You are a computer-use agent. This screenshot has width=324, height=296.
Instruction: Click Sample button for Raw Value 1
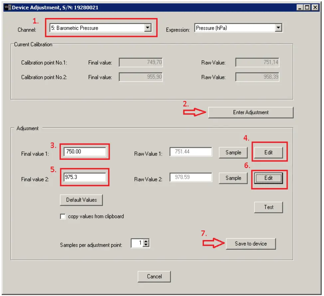(x=233, y=152)
